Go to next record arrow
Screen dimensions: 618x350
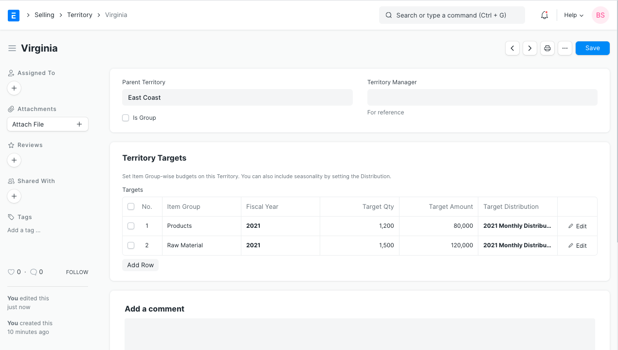point(530,48)
